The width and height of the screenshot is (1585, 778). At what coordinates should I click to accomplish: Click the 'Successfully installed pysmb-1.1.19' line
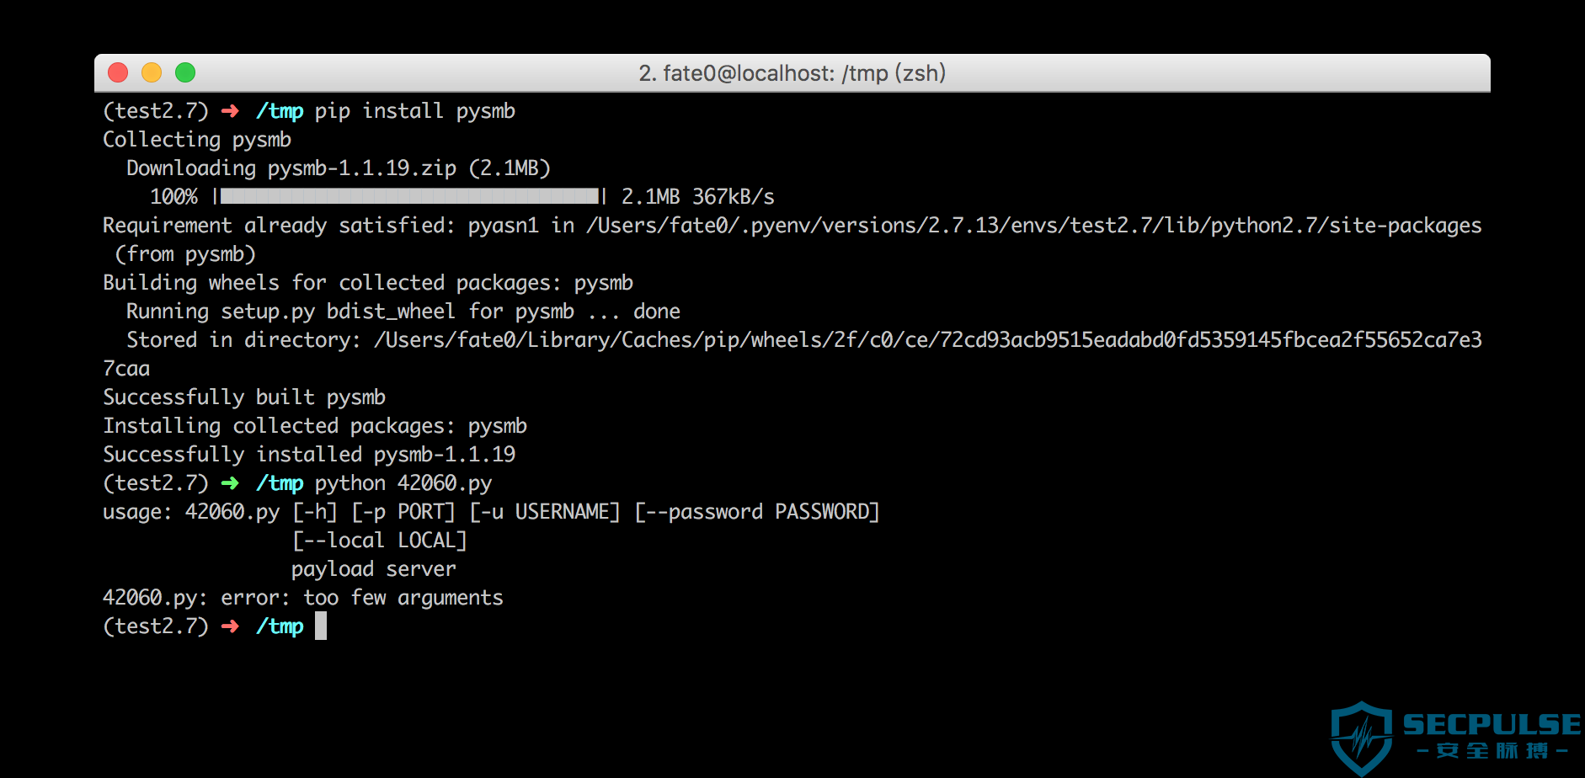[x=309, y=455]
